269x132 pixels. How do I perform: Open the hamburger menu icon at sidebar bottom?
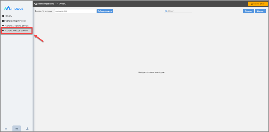(x=6, y=128)
